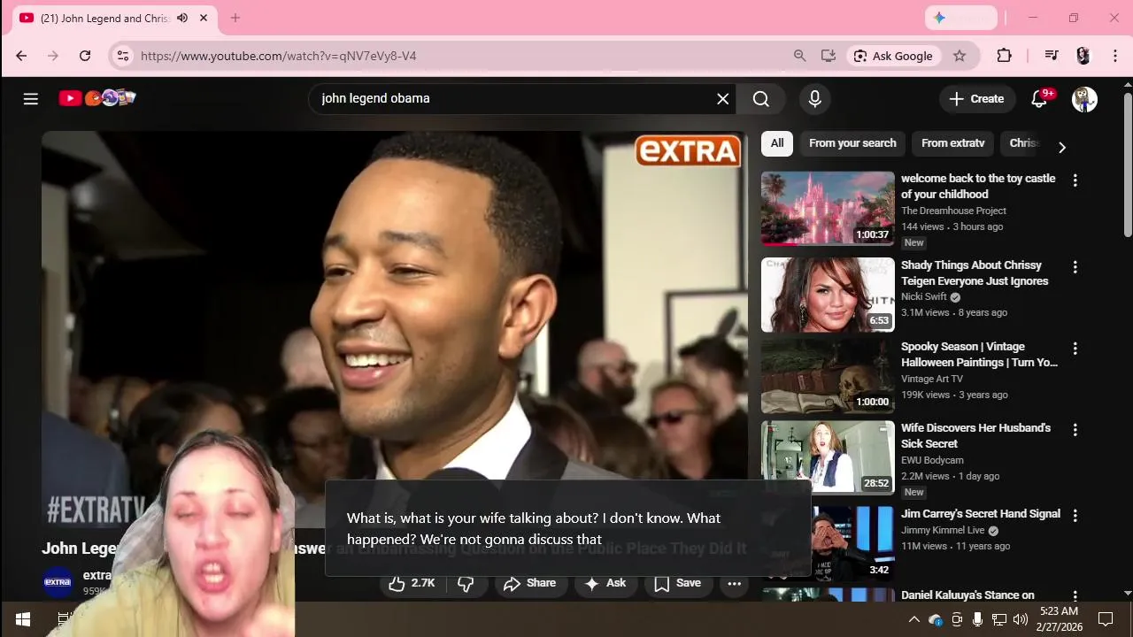
Task: Open the media controls icon
Action: (1052, 56)
